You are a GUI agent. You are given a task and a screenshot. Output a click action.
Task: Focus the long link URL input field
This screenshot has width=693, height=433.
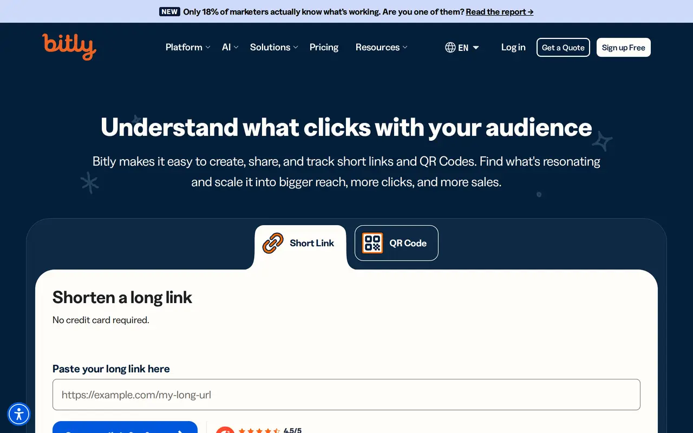pyautogui.click(x=346, y=395)
